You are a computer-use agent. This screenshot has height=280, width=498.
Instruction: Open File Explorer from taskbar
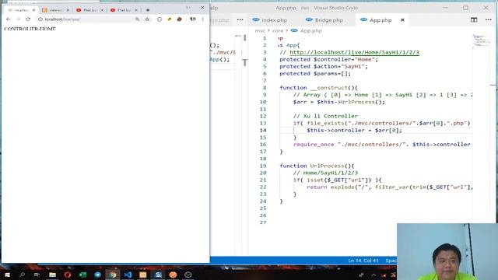pyautogui.click(x=52, y=275)
